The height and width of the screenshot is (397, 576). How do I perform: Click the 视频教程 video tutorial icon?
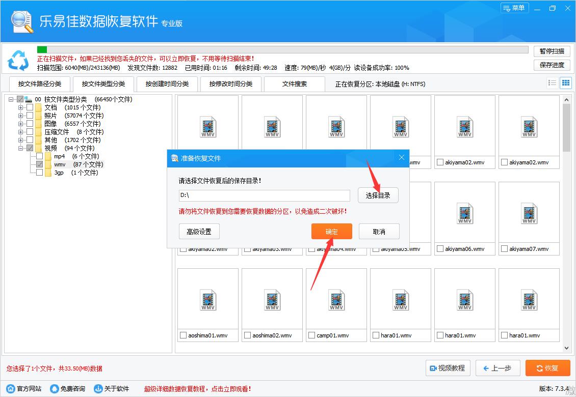(433, 368)
